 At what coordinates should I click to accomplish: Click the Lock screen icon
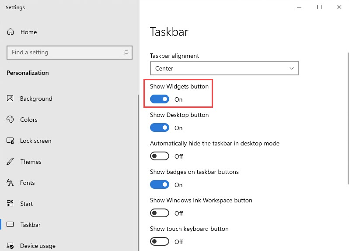click(x=10, y=141)
